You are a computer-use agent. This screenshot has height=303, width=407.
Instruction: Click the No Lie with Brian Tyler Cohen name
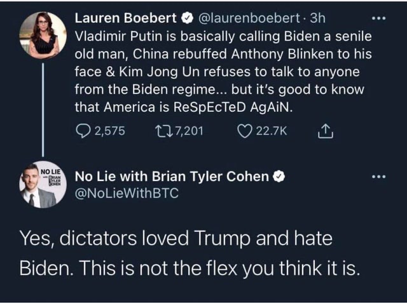(x=172, y=176)
